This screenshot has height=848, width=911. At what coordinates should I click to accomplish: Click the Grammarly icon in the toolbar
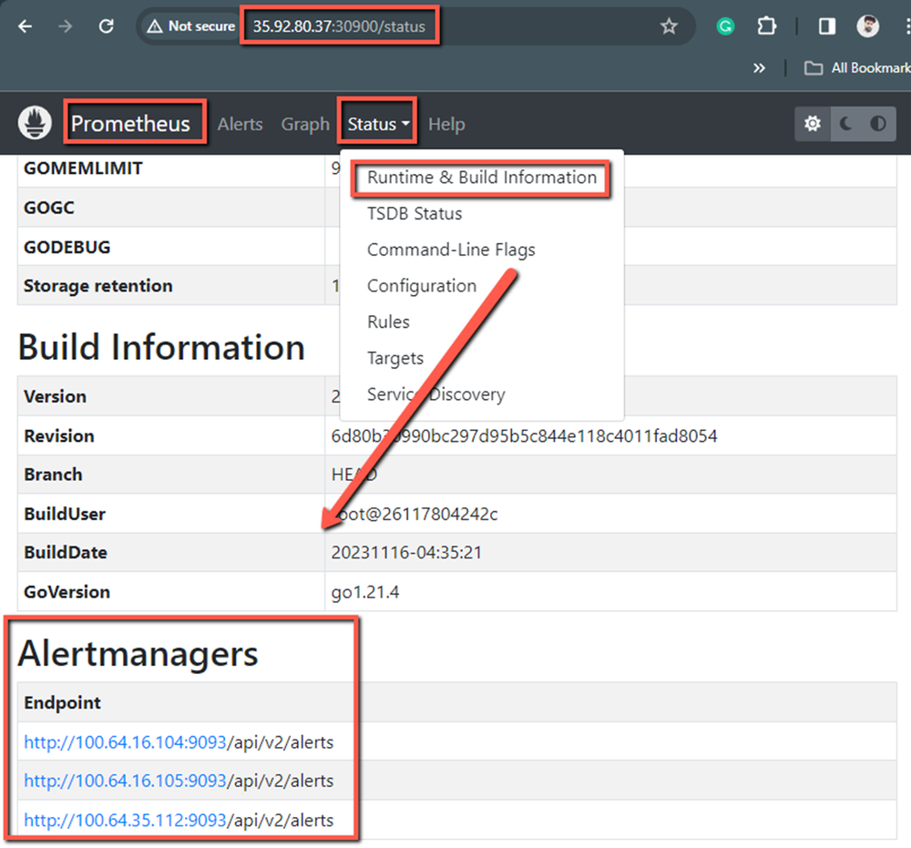(725, 26)
